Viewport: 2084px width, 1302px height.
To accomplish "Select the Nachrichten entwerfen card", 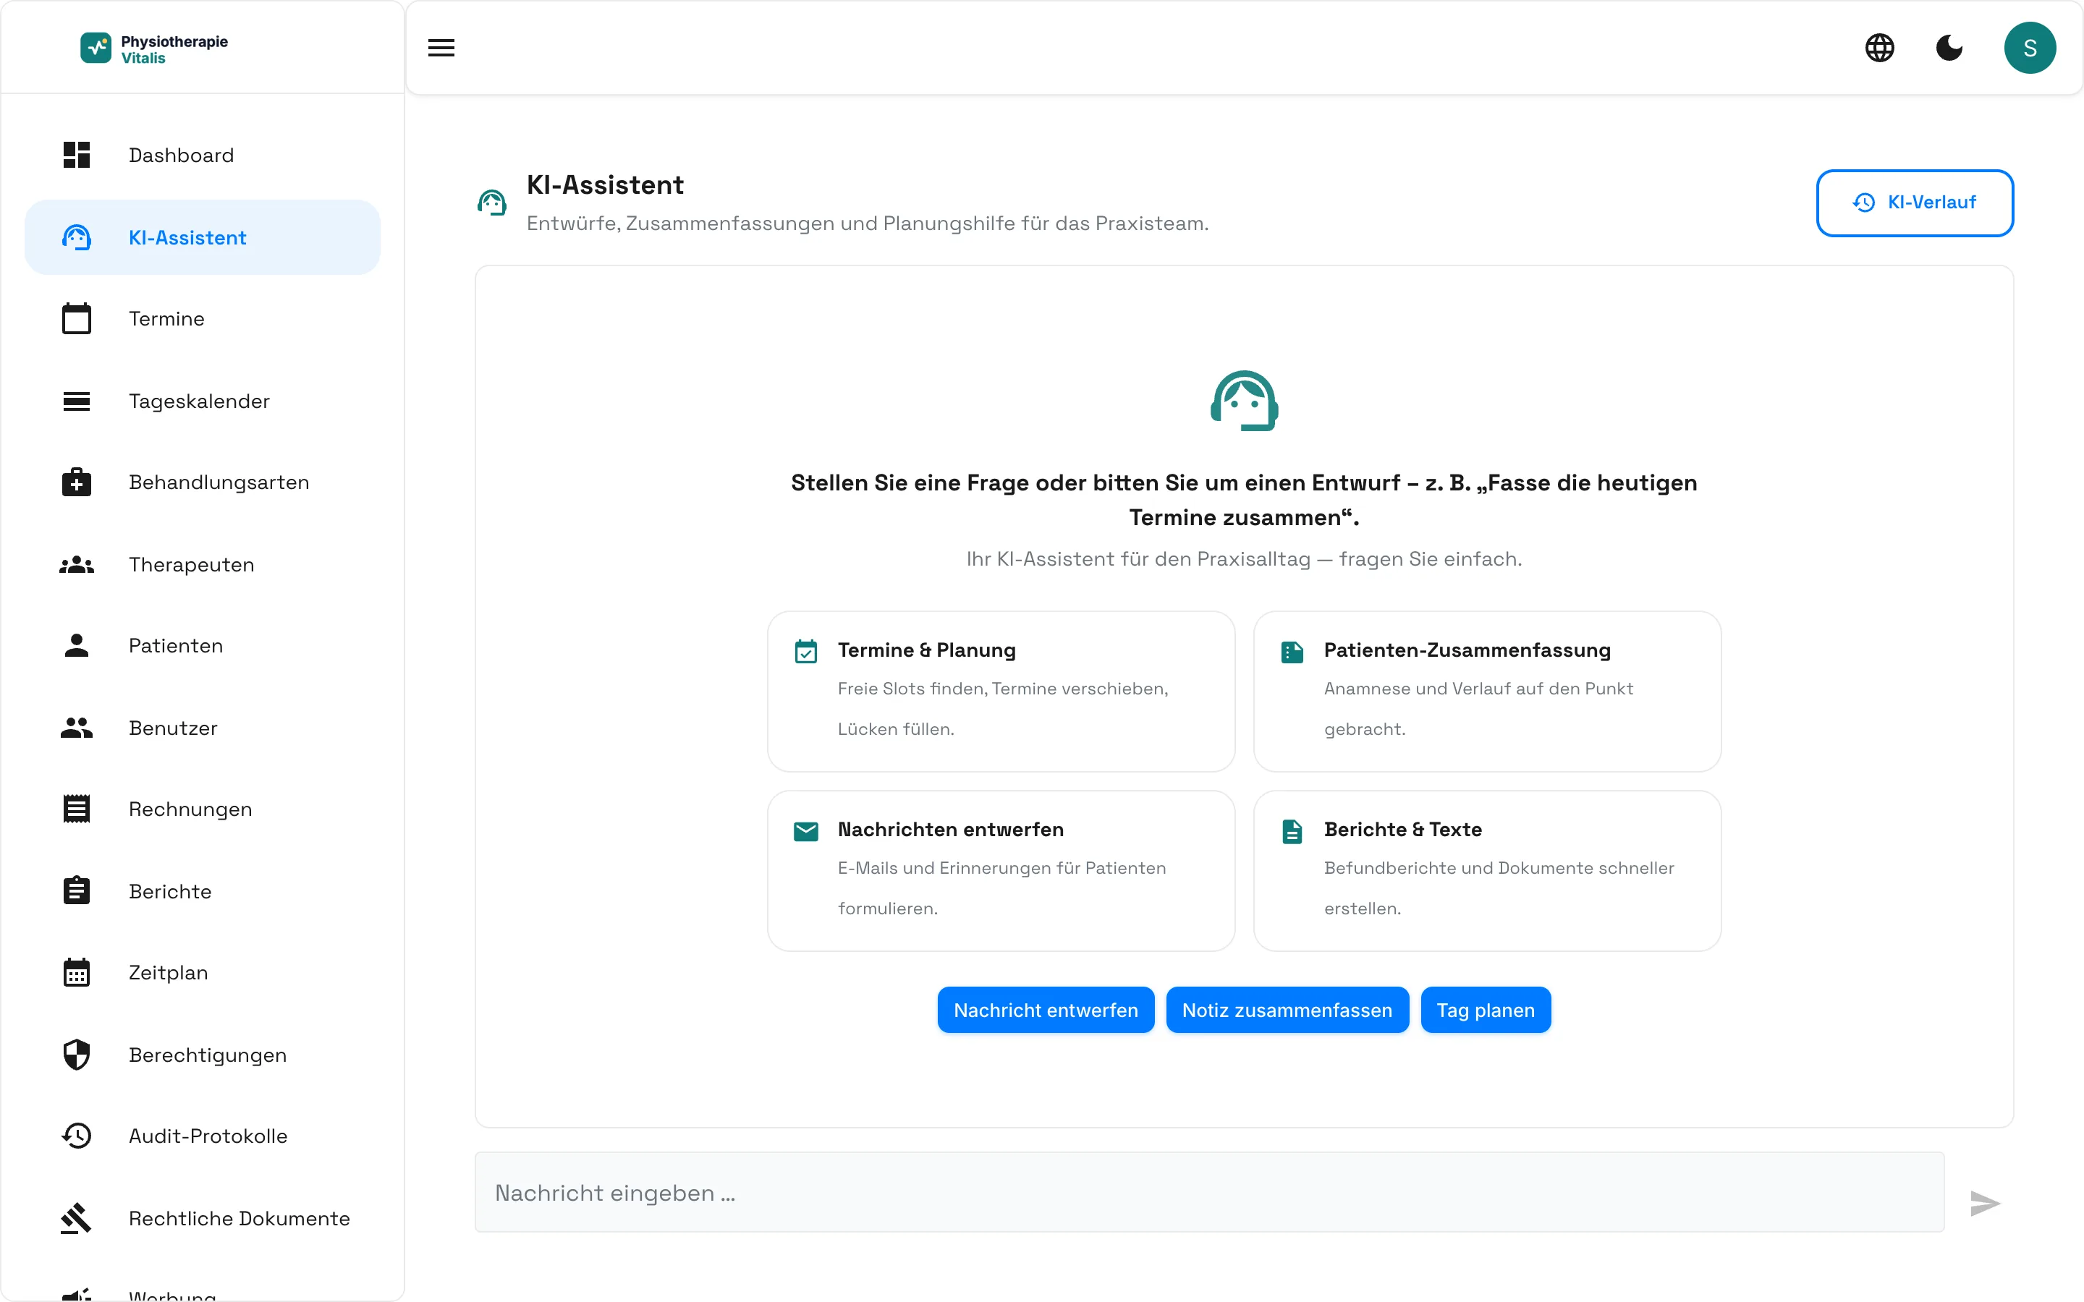I will [x=1001, y=871].
